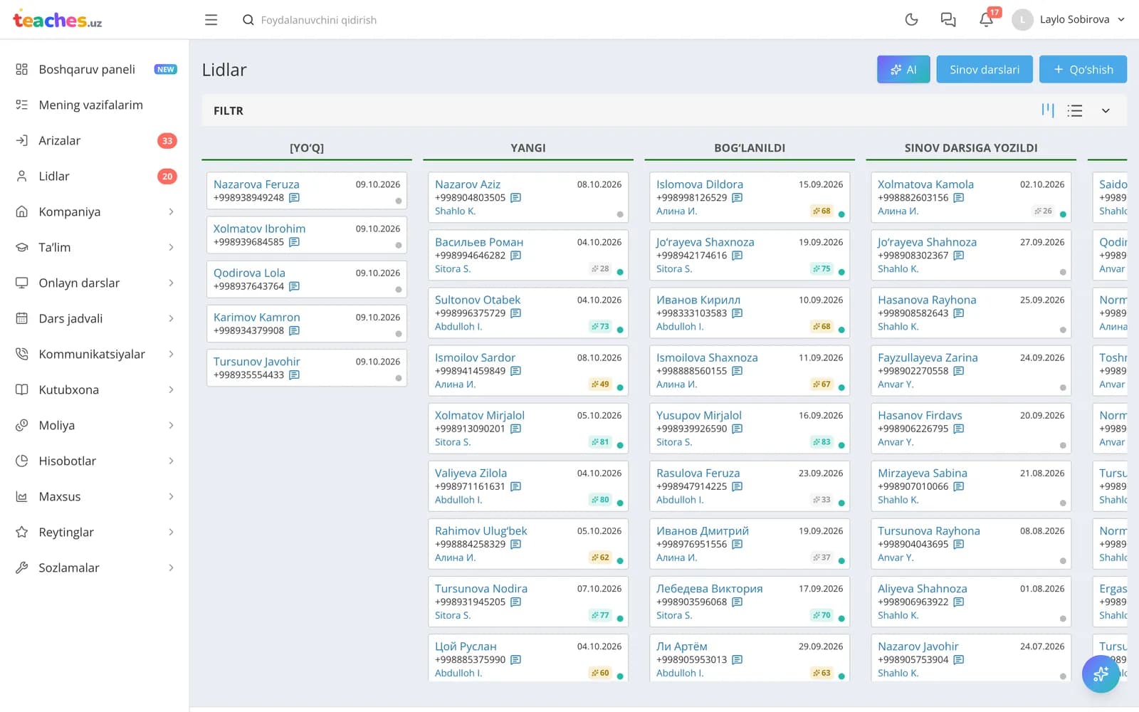Expand the Kompaniya menu
The height and width of the screenshot is (712, 1139).
click(95, 211)
